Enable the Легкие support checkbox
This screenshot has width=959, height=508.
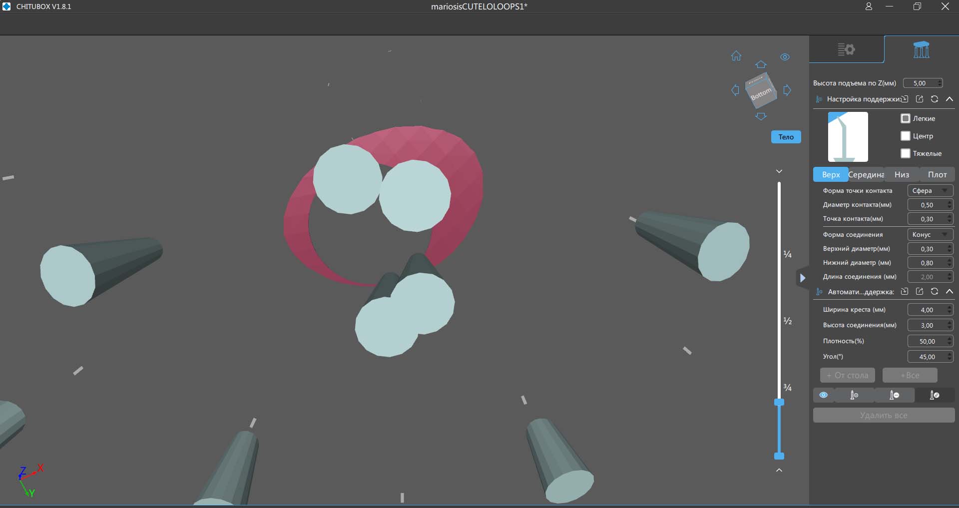click(x=906, y=118)
